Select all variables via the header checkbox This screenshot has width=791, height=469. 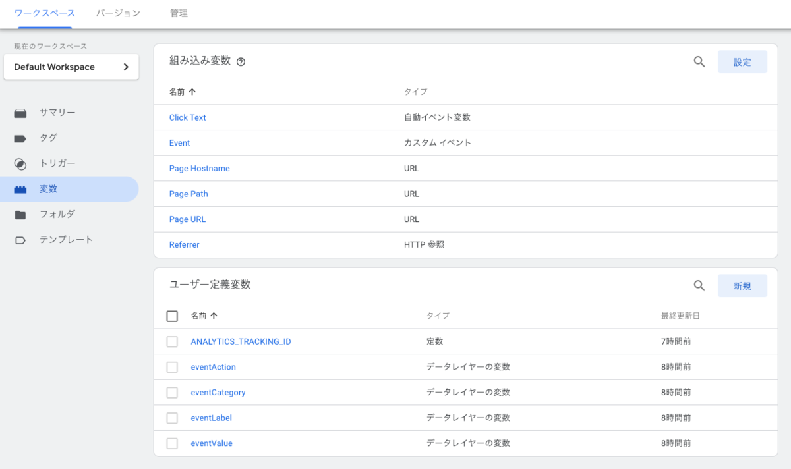[x=172, y=316]
